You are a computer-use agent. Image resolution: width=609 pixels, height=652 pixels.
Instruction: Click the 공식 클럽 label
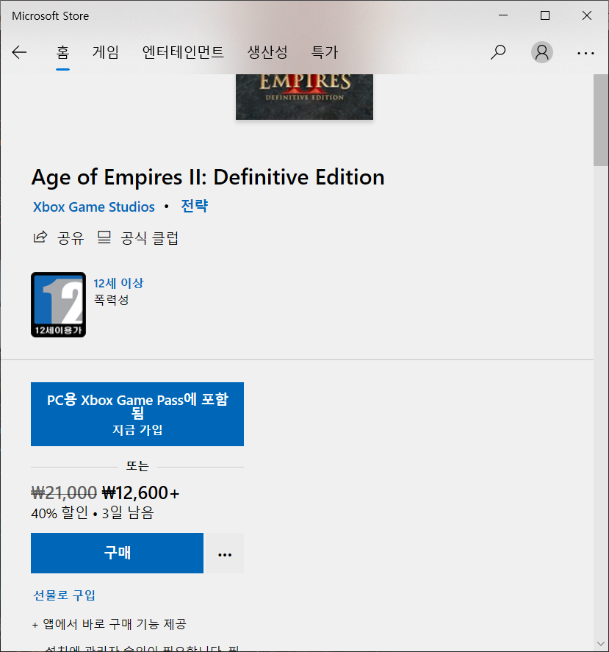click(x=150, y=238)
